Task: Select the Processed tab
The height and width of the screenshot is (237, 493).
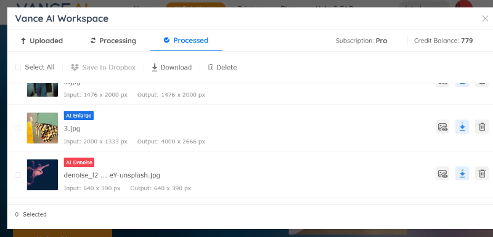Action: (186, 41)
